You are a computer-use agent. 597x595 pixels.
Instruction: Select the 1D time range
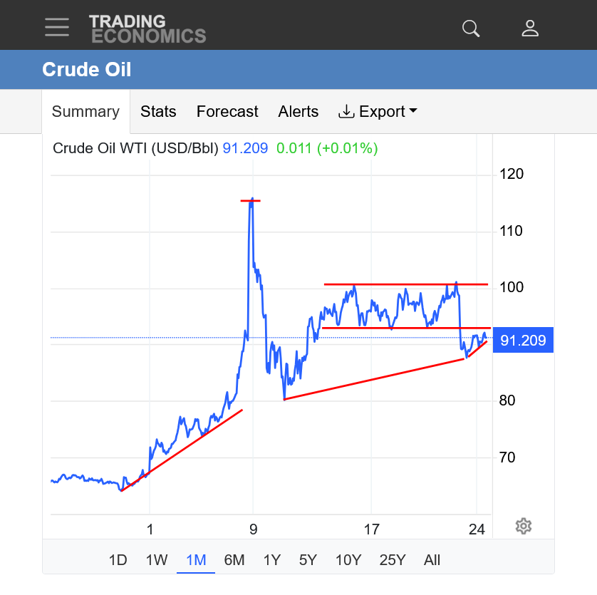pyautogui.click(x=118, y=560)
